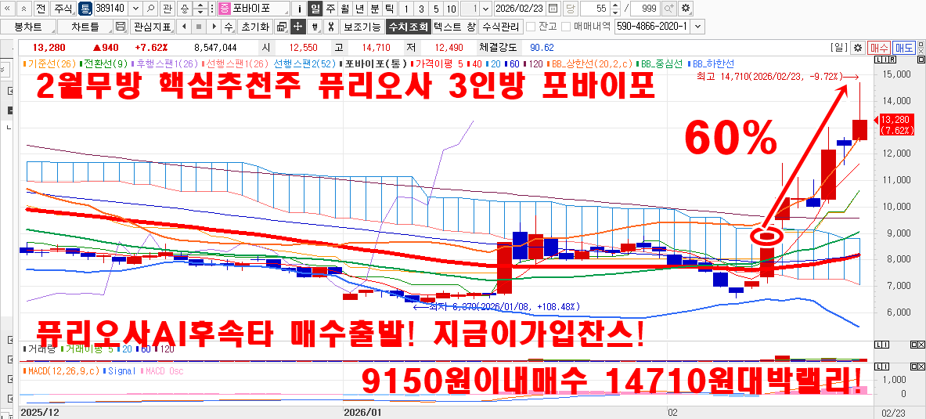Switch to weekly chart with 주 tab
926x419 pixels.
click(x=330, y=9)
